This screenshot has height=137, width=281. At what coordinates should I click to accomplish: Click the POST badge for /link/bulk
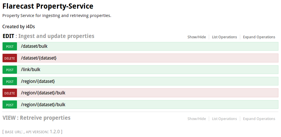click(x=10, y=70)
